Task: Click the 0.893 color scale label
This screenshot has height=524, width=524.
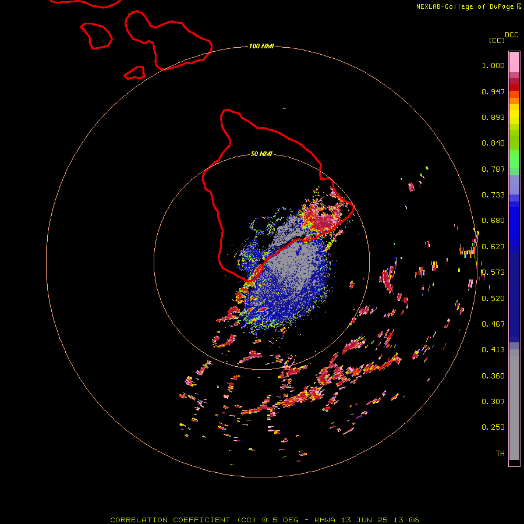Action: [x=493, y=117]
